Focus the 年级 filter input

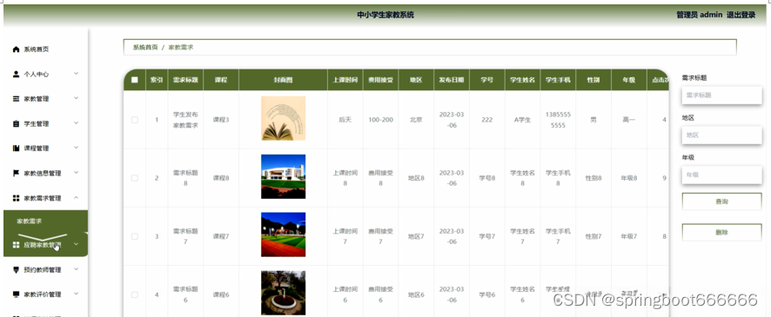(x=721, y=175)
